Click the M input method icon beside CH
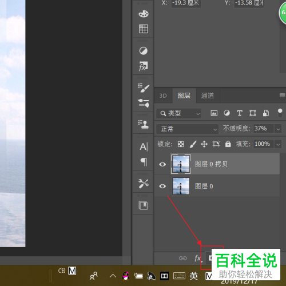 (x=72, y=271)
